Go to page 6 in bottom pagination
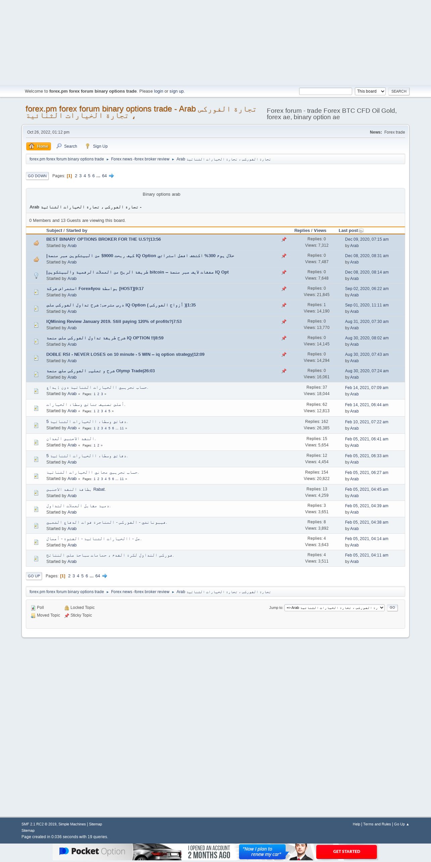The image size is (431, 862). pos(87,576)
